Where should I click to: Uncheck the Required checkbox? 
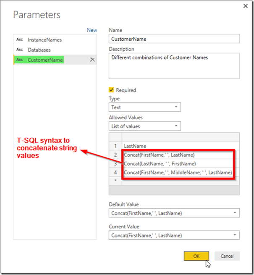(111, 90)
